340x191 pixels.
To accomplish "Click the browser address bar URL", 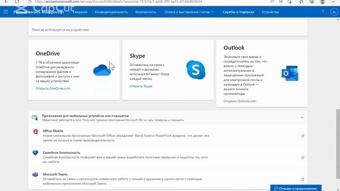I will click(x=118, y=2).
